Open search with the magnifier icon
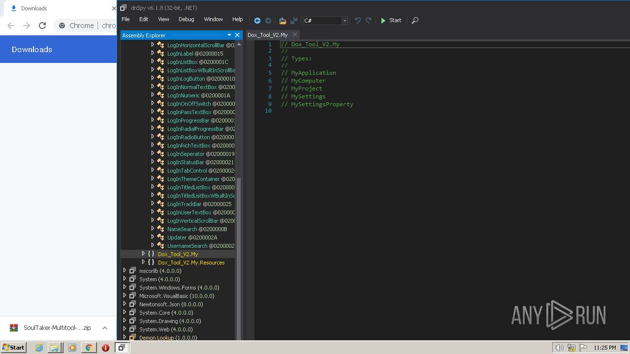 click(415, 21)
